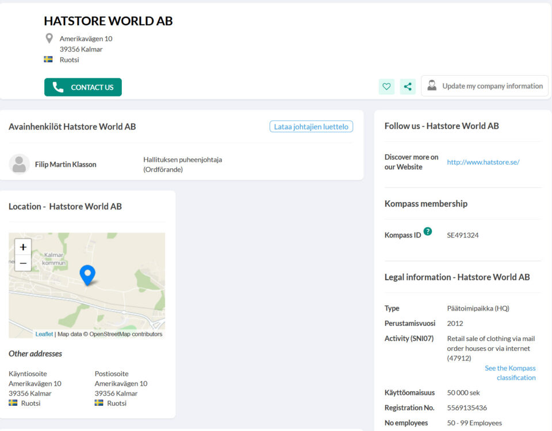552x431 pixels.
Task: Click Päätoimipaikka (HQ) type value
Action: pyautogui.click(x=478, y=308)
